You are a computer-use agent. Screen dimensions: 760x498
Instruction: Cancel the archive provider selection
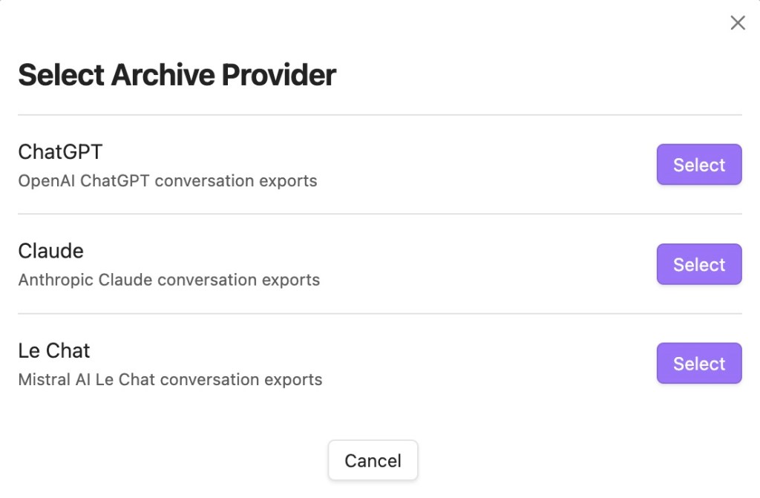pyautogui.click(x=373, y=461)
